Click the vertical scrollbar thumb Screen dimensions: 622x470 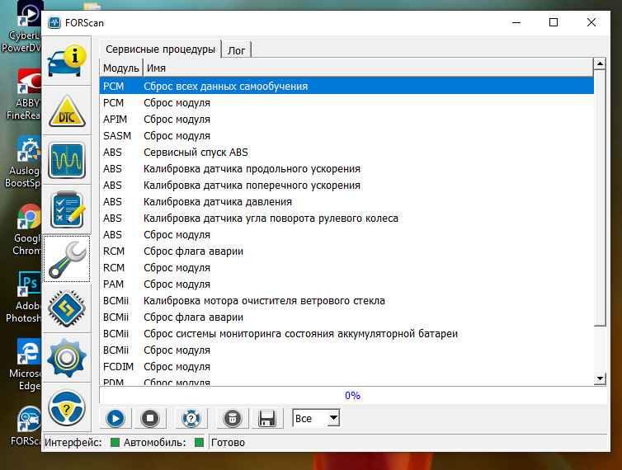[x=600, y=199]
